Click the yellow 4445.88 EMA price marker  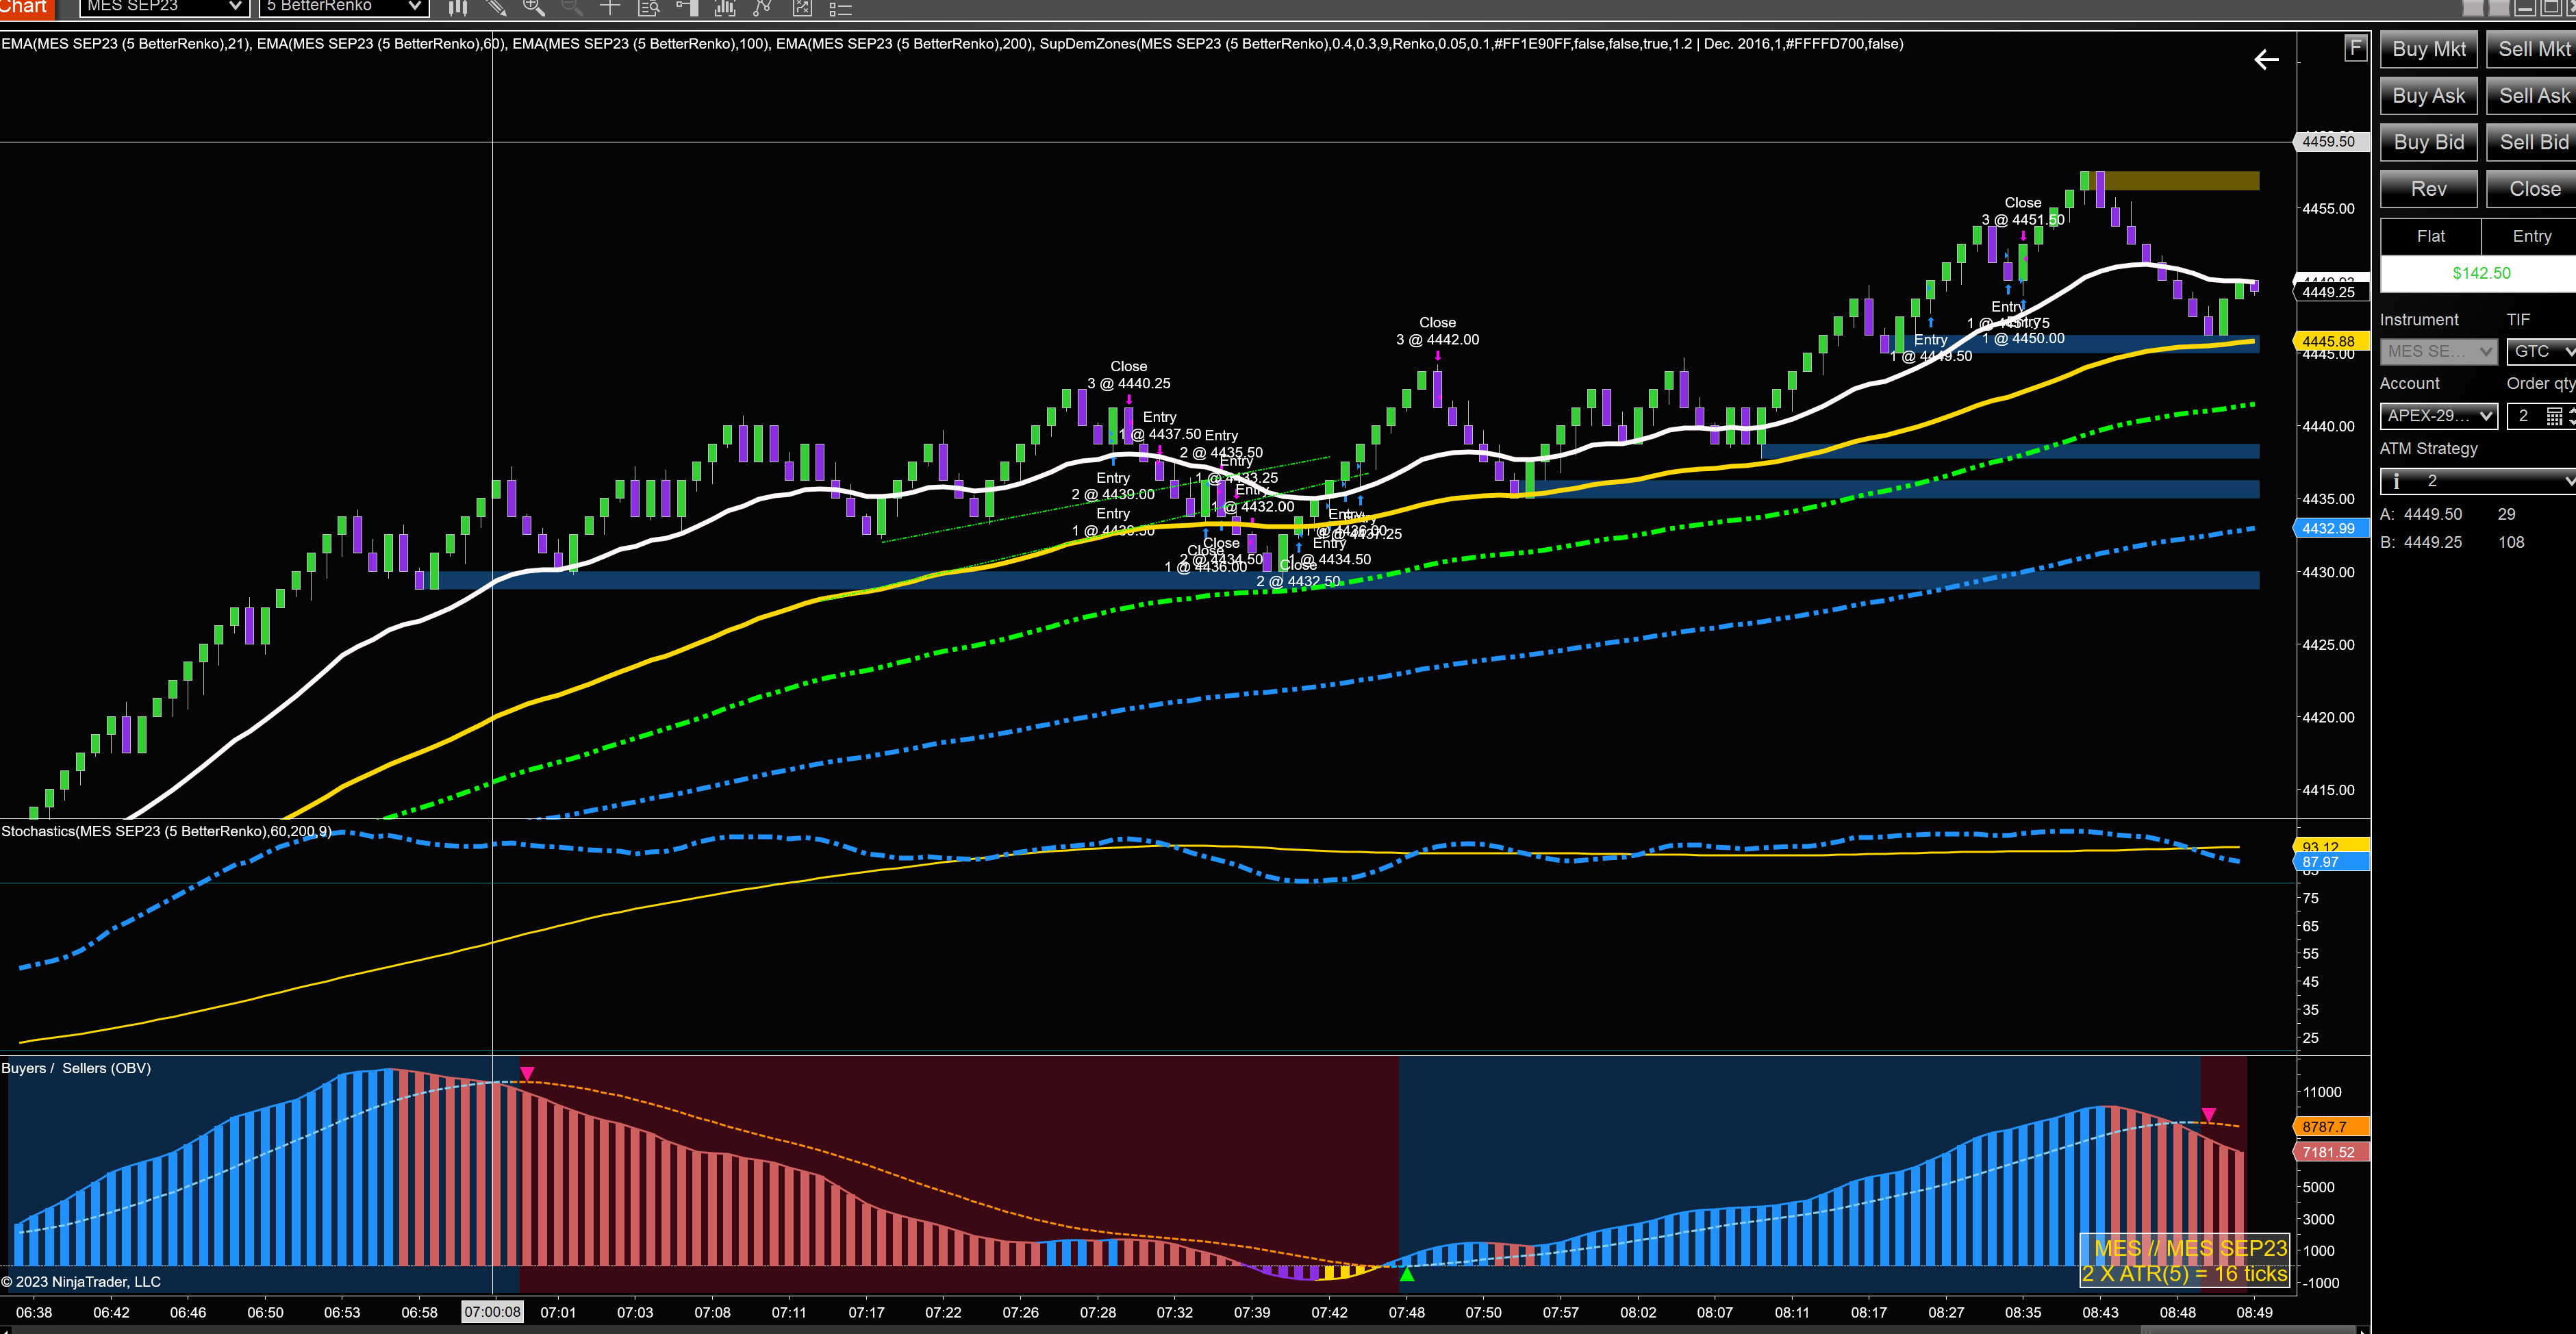(x=2331, y=341)
